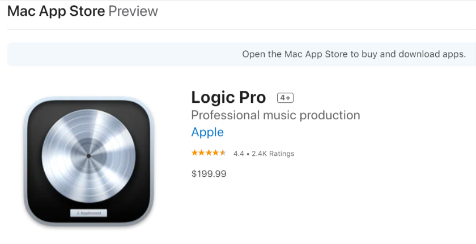Click the Preview label in header
This screenshot has height=244, width=476.
tap(133, 11)
